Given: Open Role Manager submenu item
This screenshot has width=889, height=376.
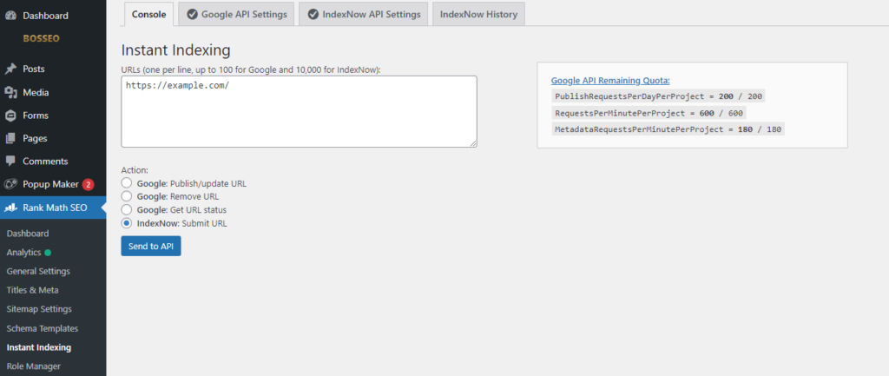Looking at the screenshot, I should point(34,366).
